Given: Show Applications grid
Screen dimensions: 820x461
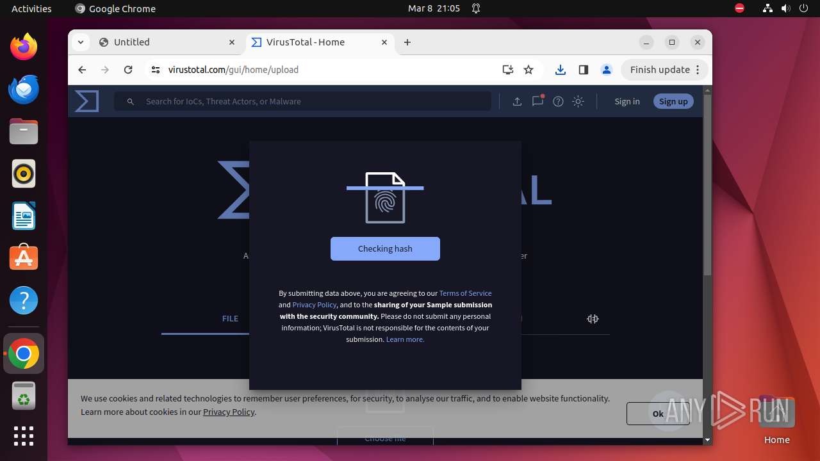Looking at the screenshot, I should [24, 436].
